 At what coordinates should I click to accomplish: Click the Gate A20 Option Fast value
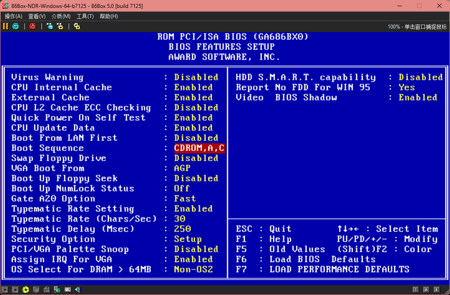pos(185,198)
